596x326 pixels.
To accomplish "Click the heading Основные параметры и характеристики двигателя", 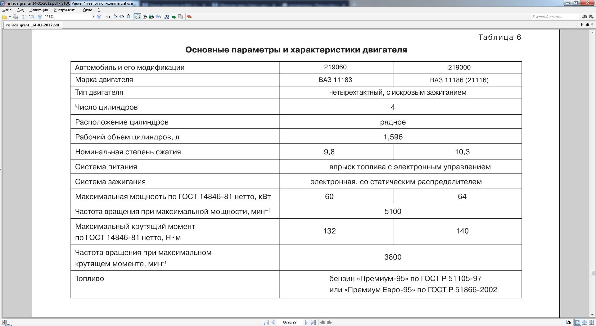I will pyautogui.click(x=296, y=50).
